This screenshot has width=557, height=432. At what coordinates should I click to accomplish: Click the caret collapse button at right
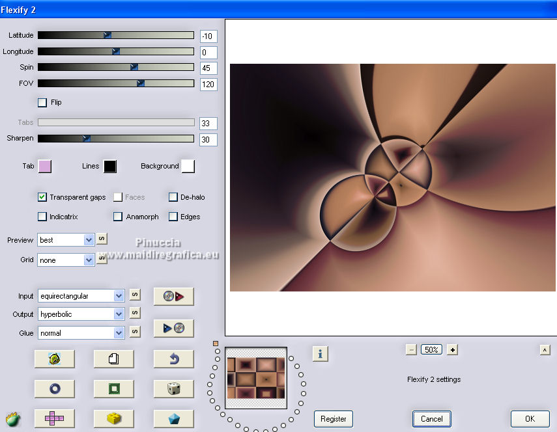(x=545, y=350)
